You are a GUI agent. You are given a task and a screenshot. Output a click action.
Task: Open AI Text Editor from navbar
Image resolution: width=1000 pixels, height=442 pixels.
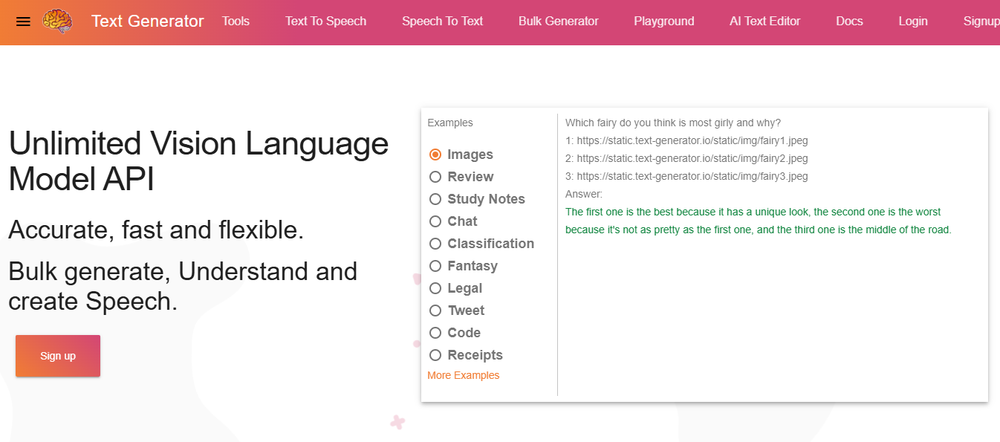point(764,22)
